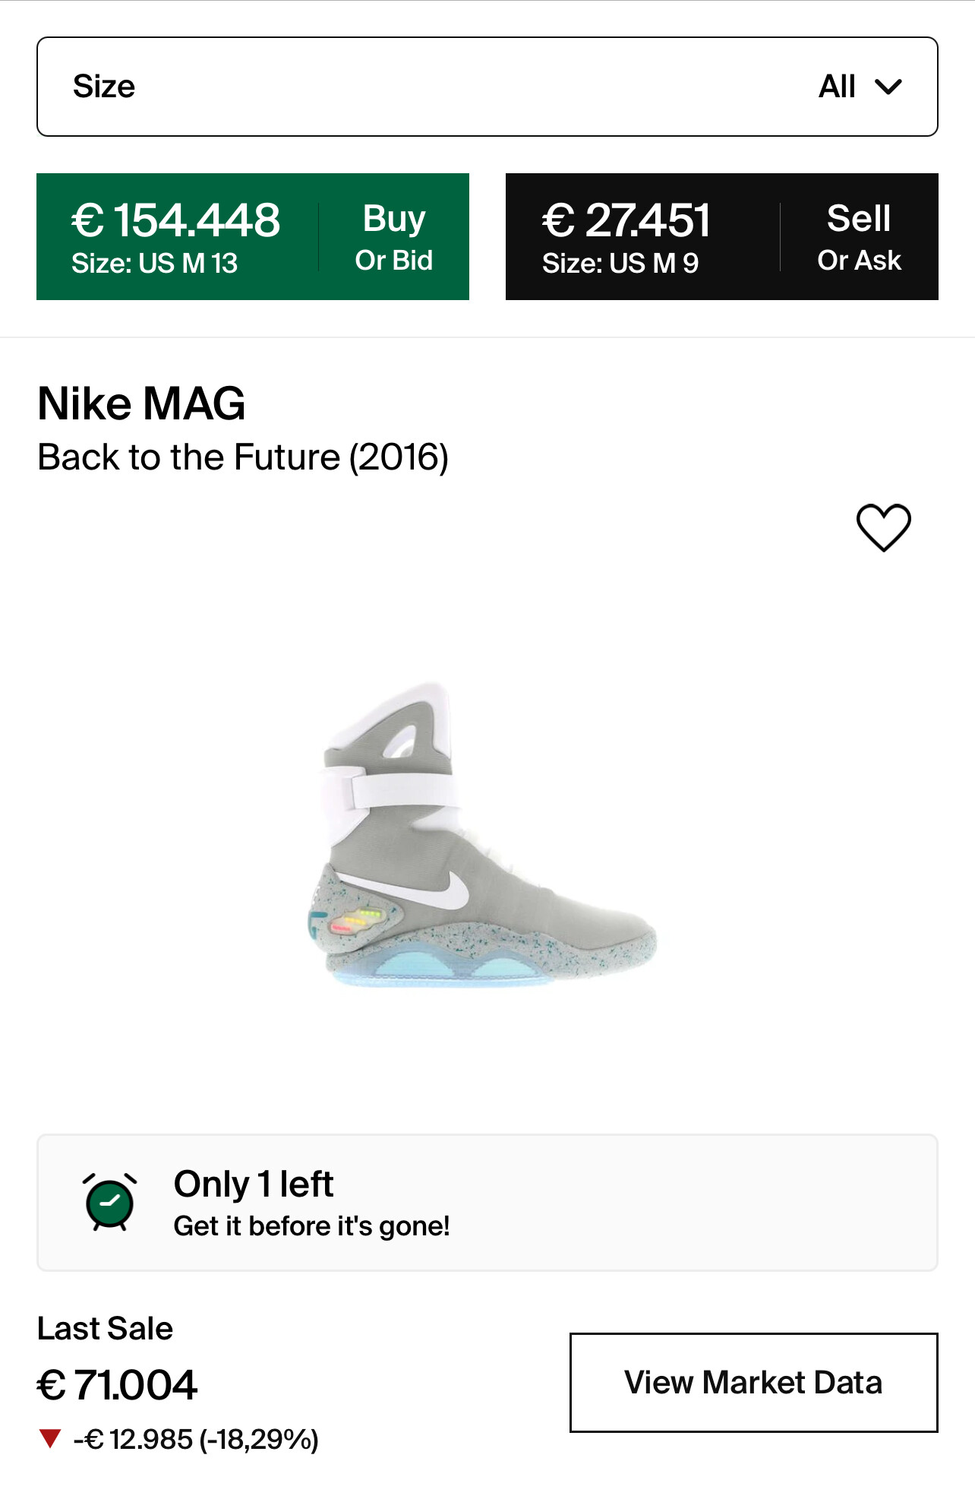Select the "All" size value
975x1499 pixels.
[837, 87]
